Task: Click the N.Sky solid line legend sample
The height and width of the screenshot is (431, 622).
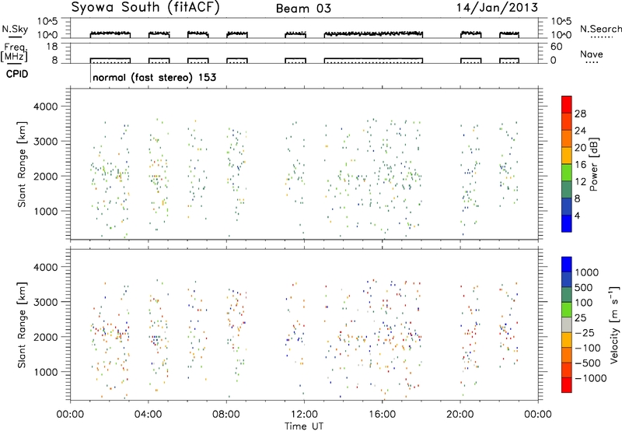Action: [15, 37]
